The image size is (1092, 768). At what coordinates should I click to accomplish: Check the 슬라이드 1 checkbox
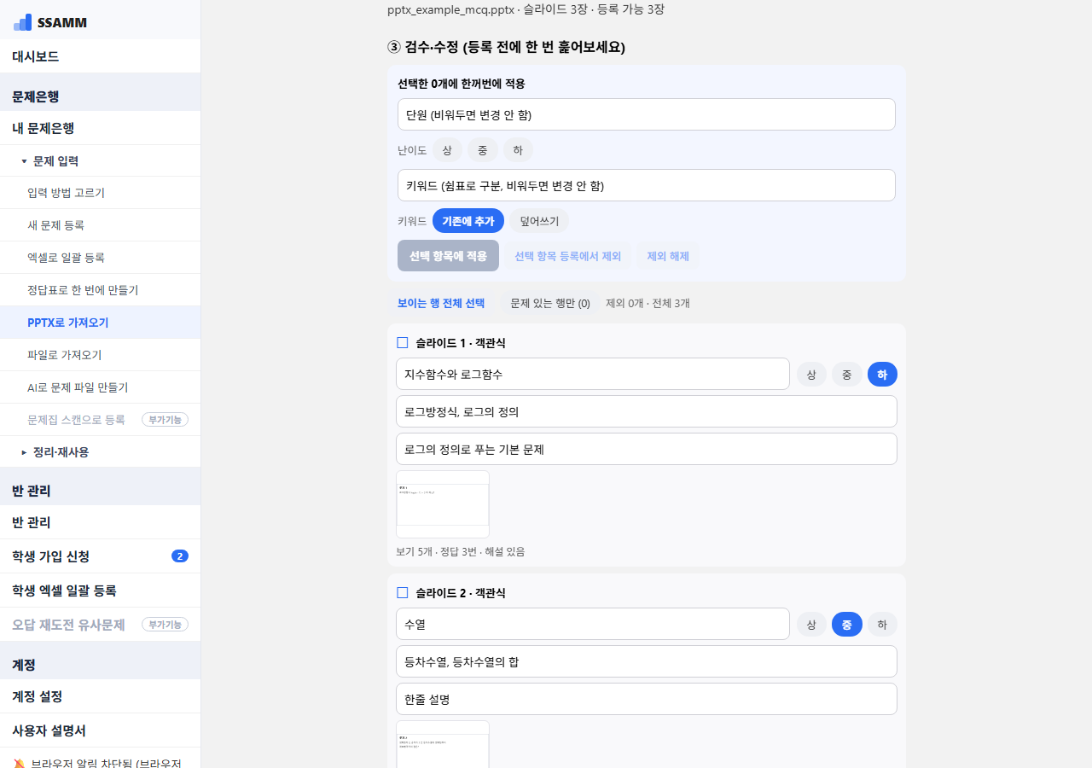403,343
